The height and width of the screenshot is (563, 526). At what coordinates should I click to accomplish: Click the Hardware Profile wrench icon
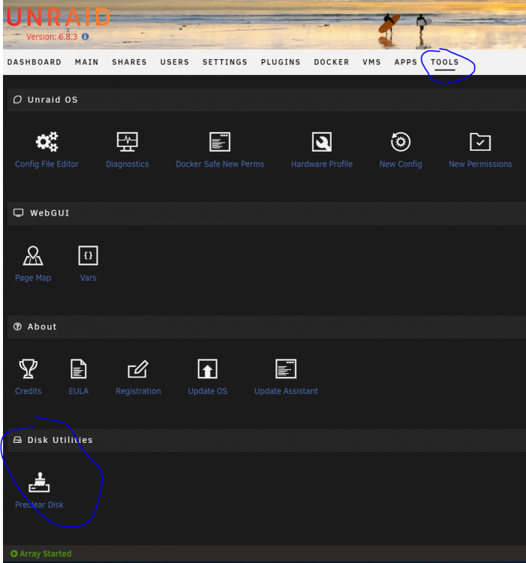(322, 142)
